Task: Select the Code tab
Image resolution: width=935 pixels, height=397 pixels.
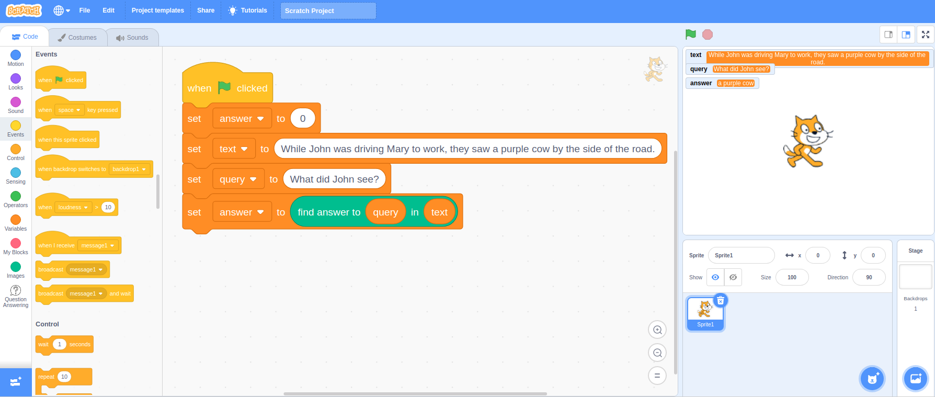Action: tap(25, 37)
